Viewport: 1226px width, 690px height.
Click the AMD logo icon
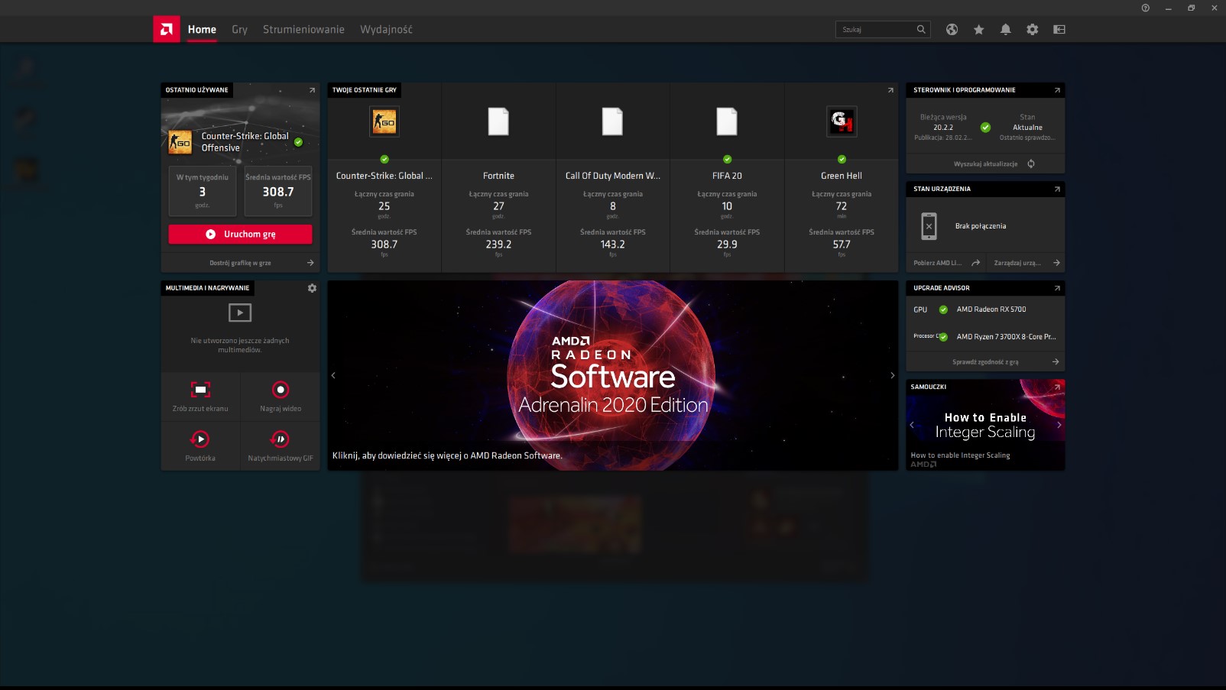pyautogui.click(x=167, y=29)
